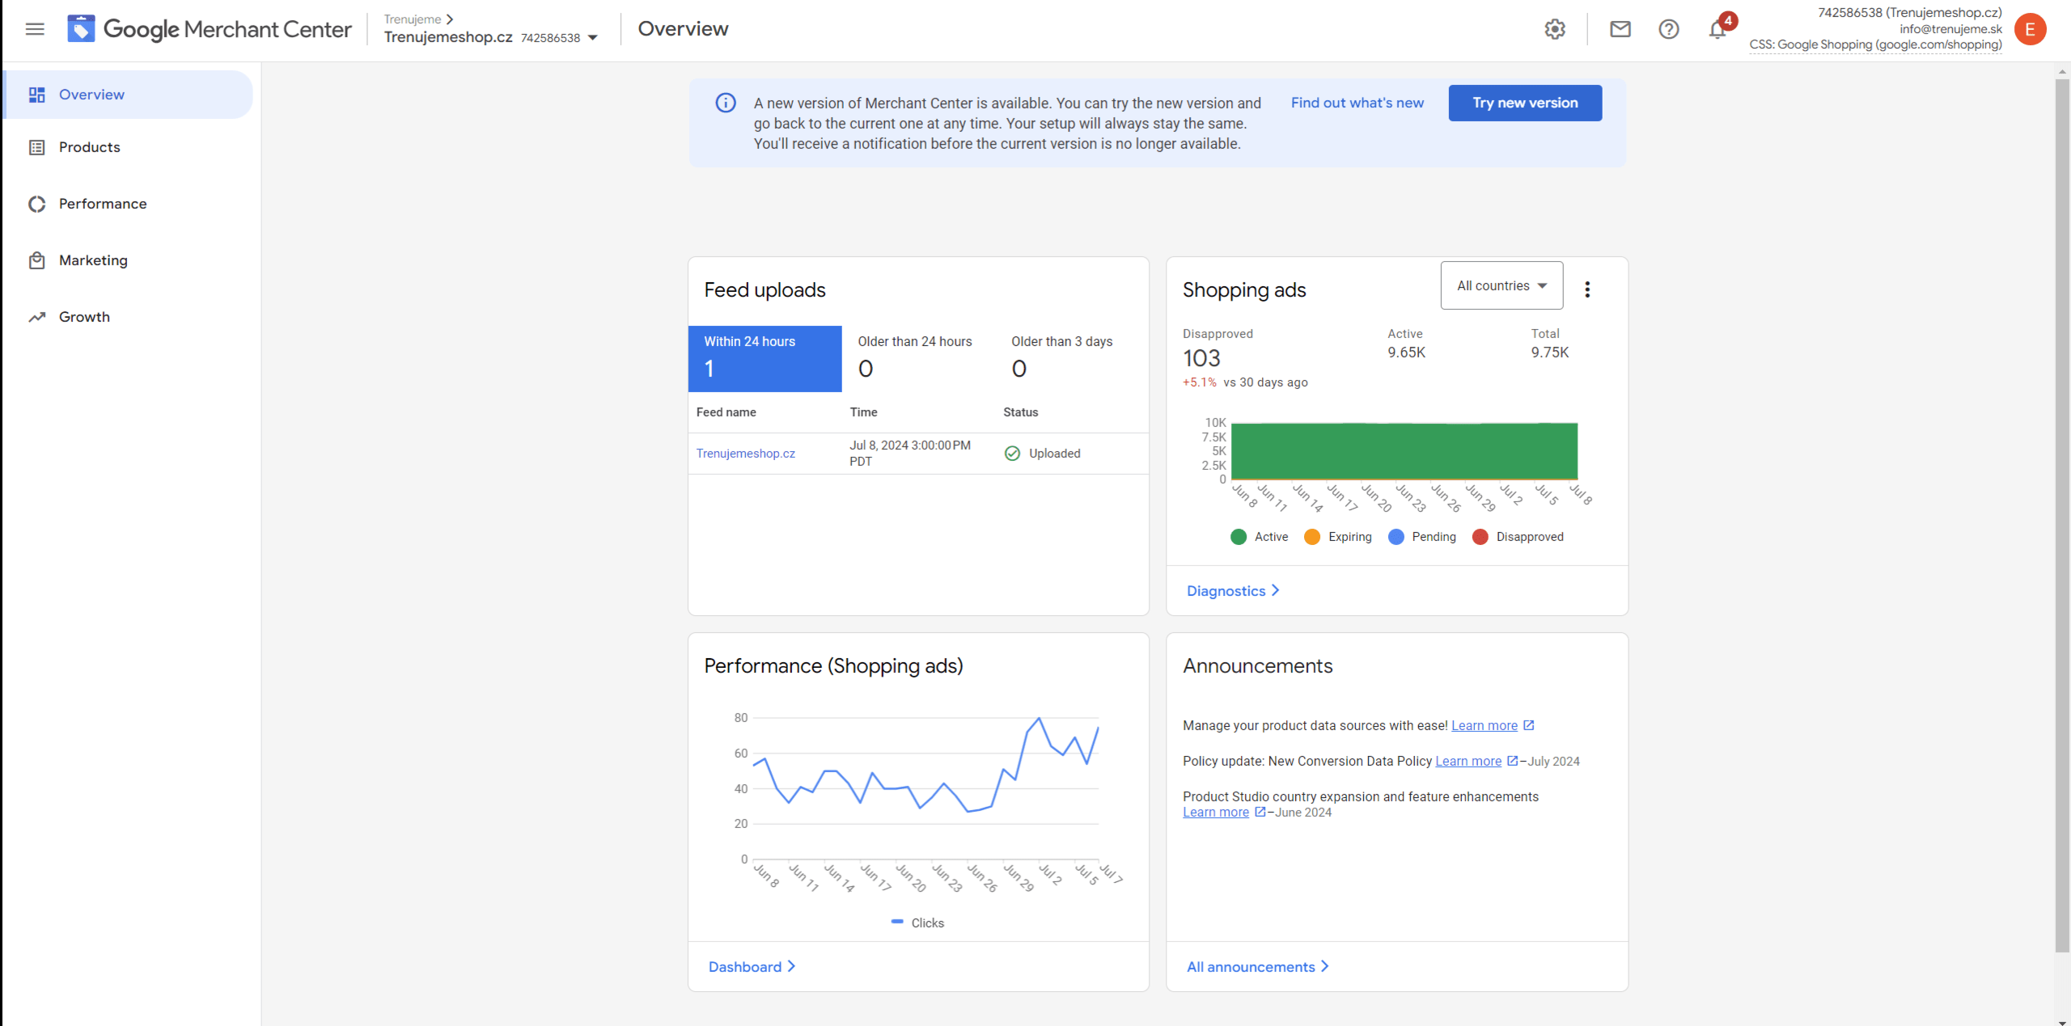
Task: Select the Older than 3 days tab
Action: 1072,359
